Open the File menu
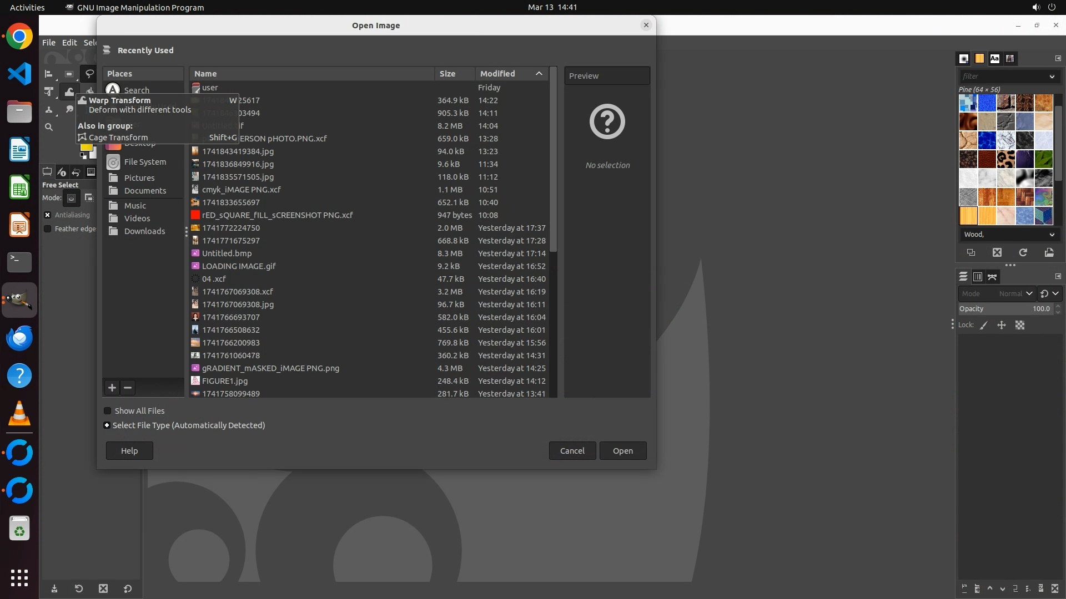Viewport: 1066px width, 599px height. point(49,43)
